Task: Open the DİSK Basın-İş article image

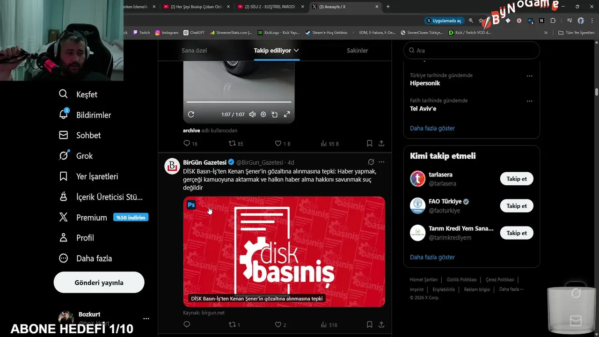Action: [x=284, y=252]
